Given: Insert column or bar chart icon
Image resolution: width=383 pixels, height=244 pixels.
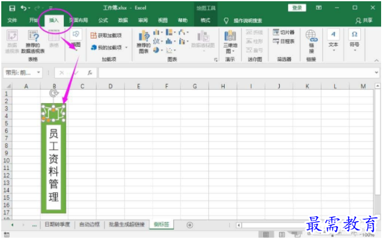Looking at the screenshot, I should (x=156, y=32).
